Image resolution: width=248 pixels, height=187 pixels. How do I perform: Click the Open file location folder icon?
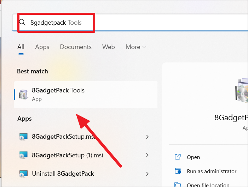[x=178, y=185]
